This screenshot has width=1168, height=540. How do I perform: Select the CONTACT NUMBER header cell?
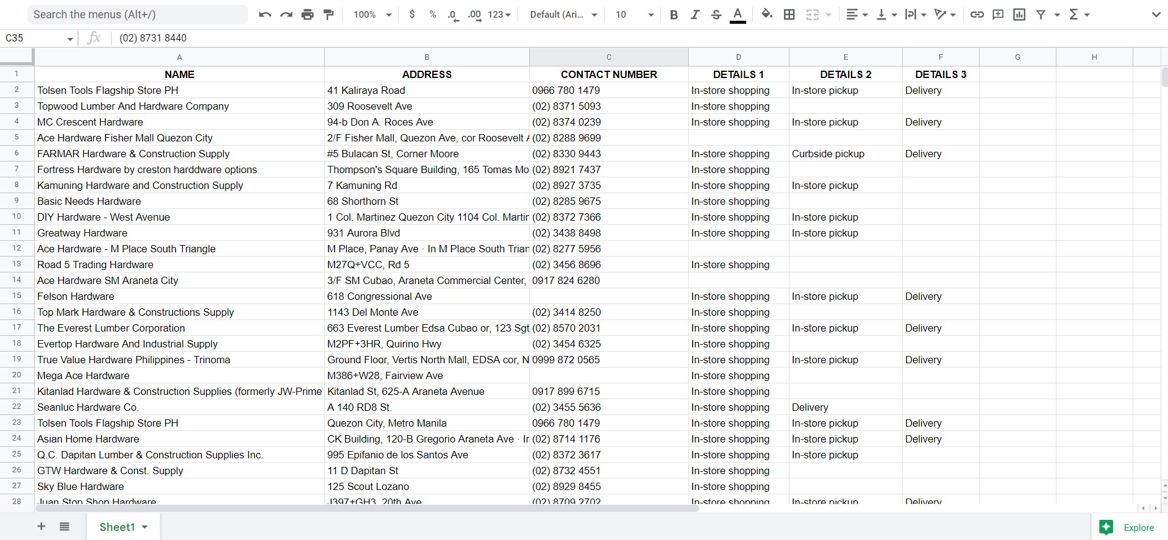point(608,74)
